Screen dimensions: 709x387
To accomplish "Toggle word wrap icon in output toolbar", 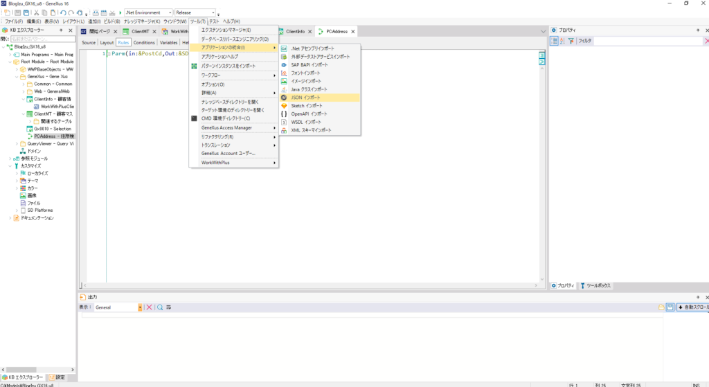I will [169, 307].
